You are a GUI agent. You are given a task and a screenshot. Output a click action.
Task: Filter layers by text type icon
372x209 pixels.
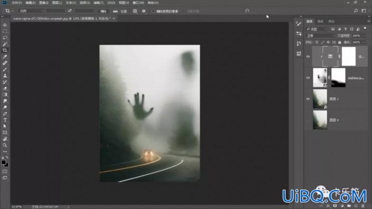coord(346,29)
